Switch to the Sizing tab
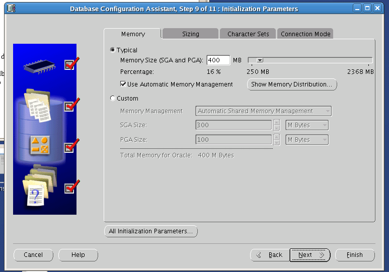The height and width of the screenshot is (272, 389). [191, 34]
